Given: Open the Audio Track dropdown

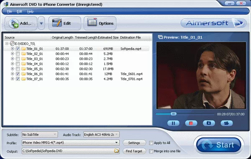Looking at the screenshot, I should (x=101, y=134).
